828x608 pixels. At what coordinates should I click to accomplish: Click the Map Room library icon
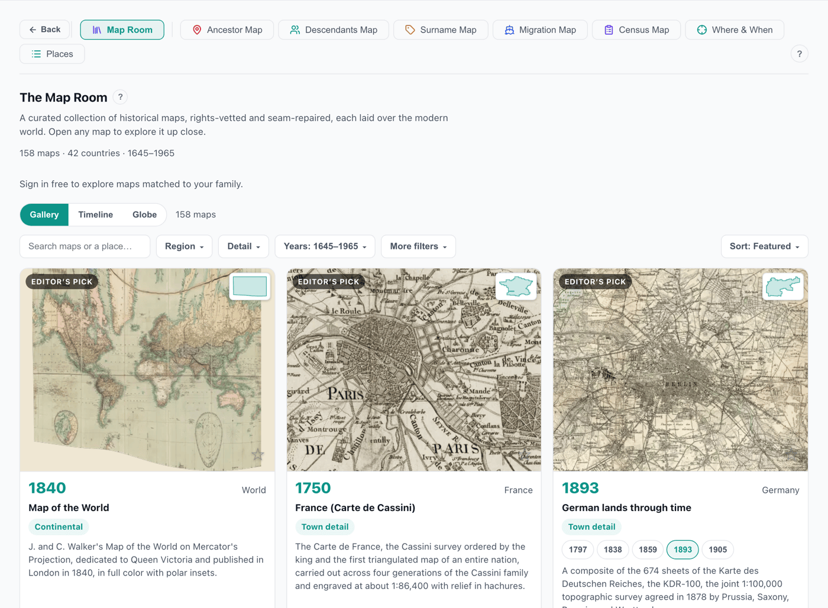click(97, 30)
